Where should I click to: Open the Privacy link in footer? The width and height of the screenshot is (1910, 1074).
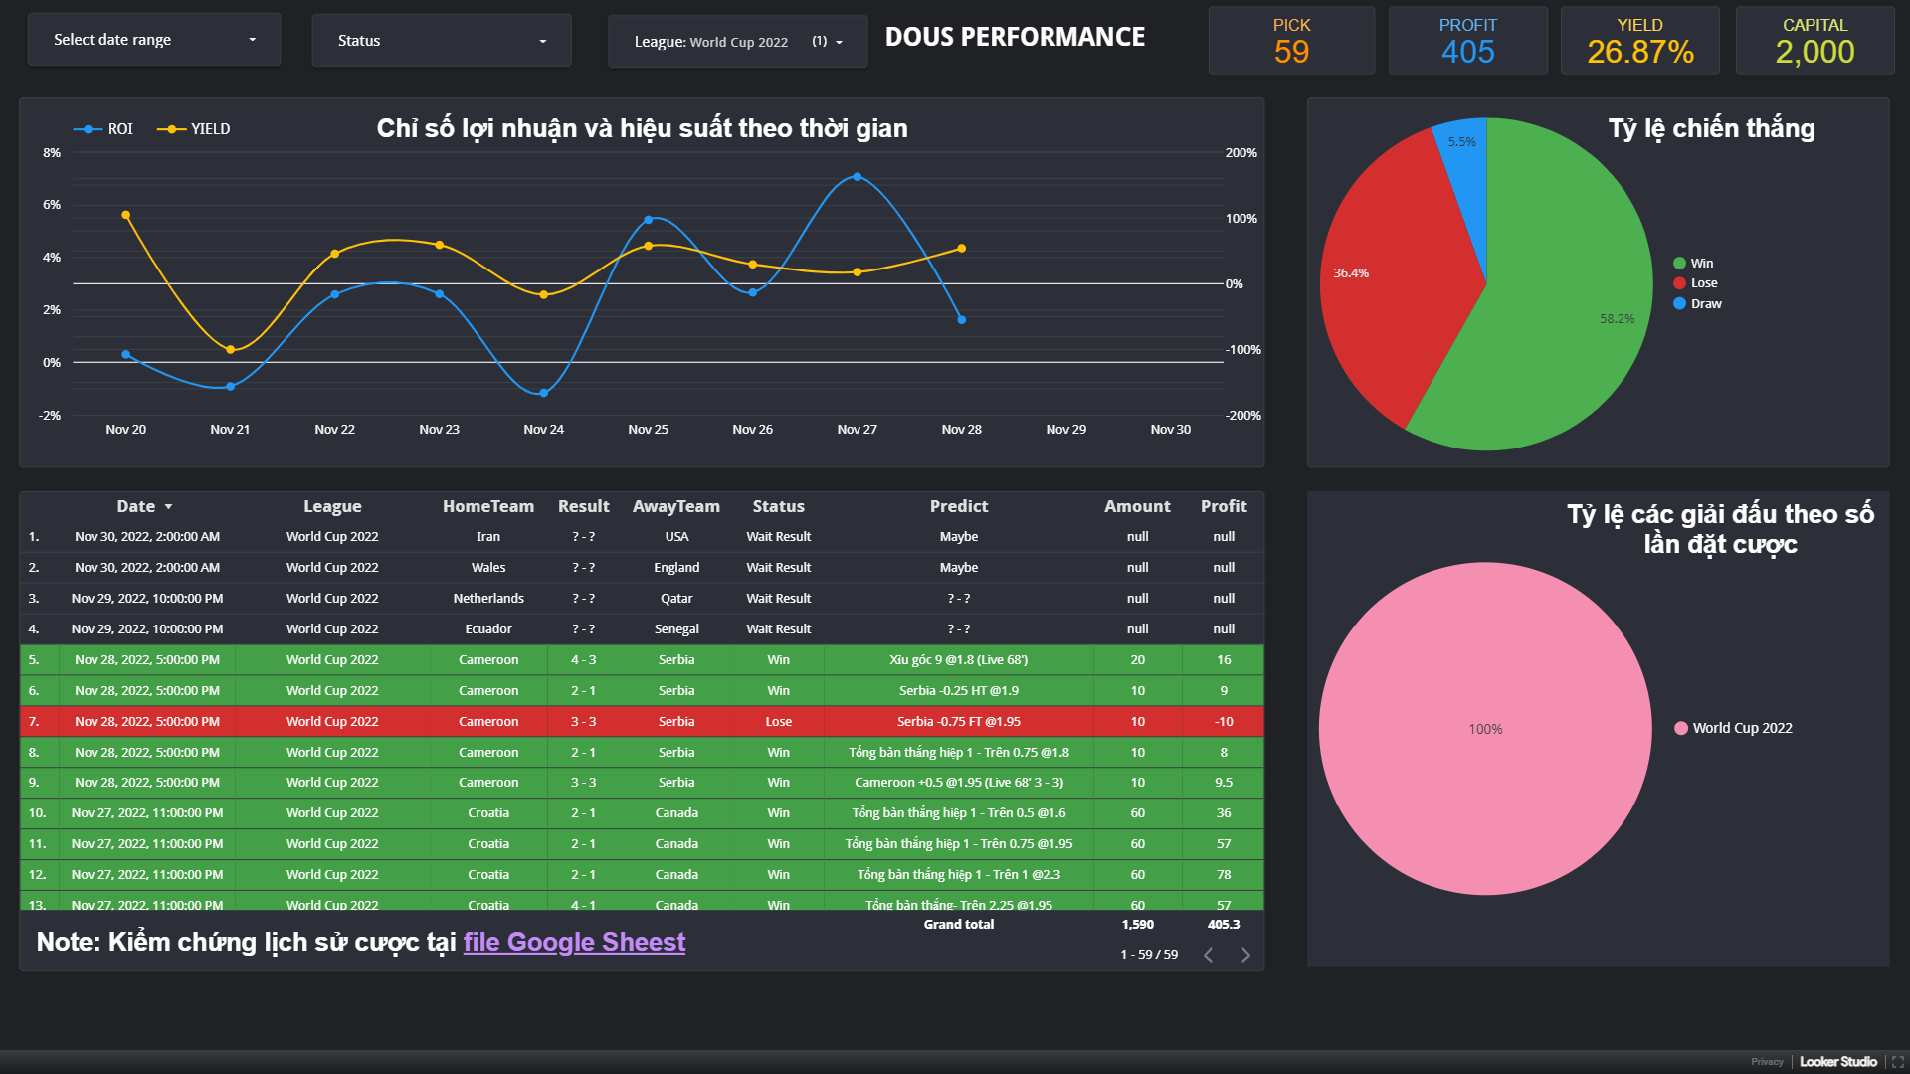pyautogui.click(x=1767, y=1062)
